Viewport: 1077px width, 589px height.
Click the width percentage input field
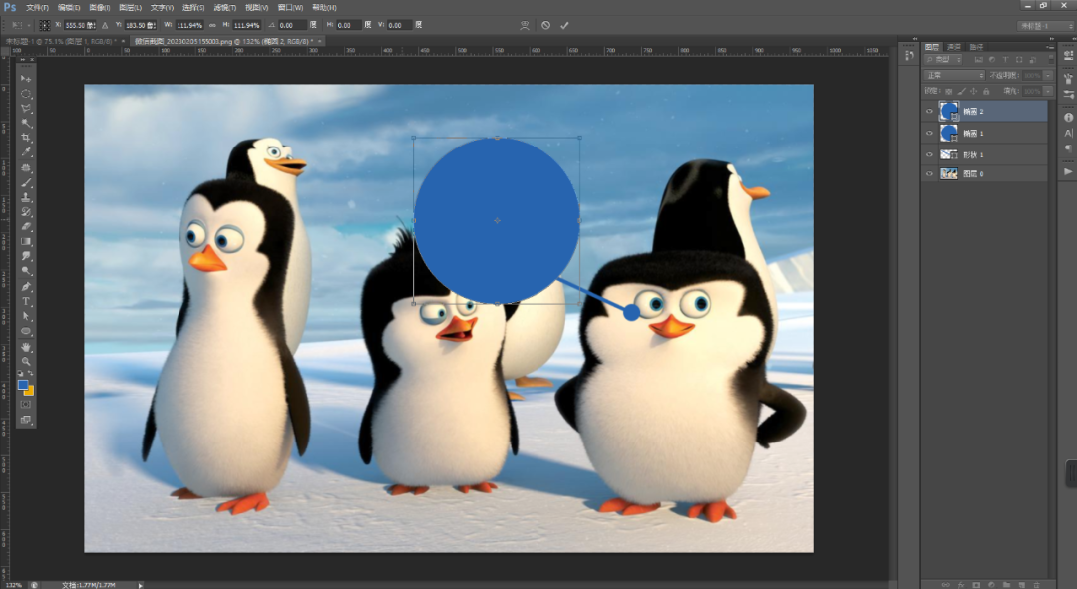point(189,25)
